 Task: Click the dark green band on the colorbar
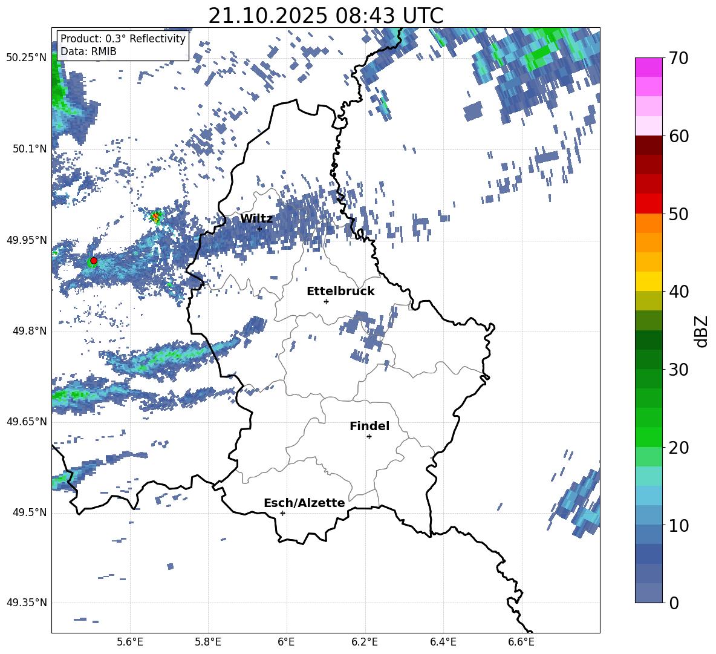[648, 340]
